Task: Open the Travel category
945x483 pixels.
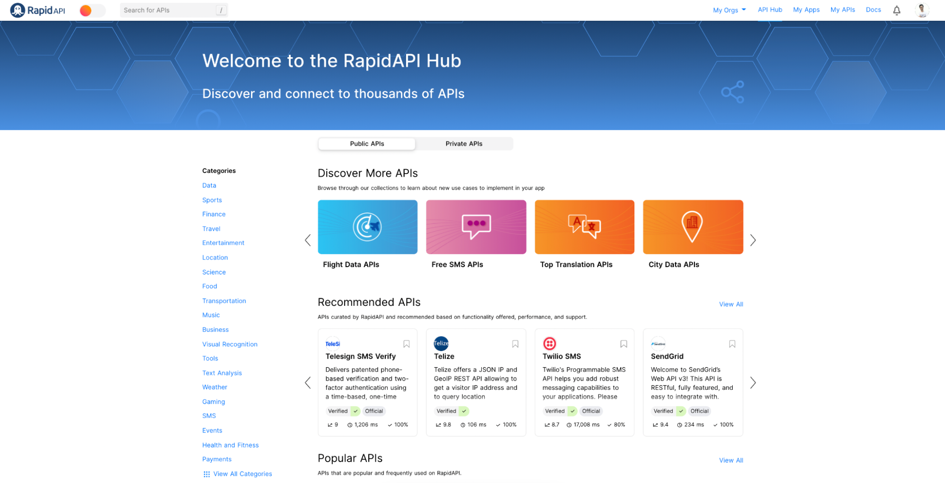Action: pos(211,229)
